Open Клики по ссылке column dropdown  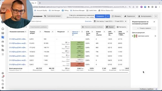click(x=104, y=32)
